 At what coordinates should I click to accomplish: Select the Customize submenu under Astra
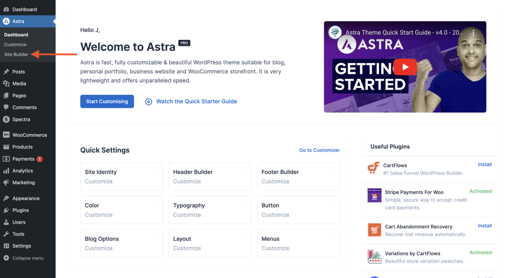(x=15, y=44)
